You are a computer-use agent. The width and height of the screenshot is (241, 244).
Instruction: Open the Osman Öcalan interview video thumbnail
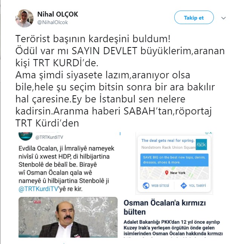point(68,217)
